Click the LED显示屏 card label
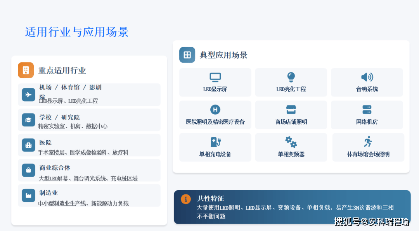The width and height of the screenshot is (419, 231). pos(215,89)
